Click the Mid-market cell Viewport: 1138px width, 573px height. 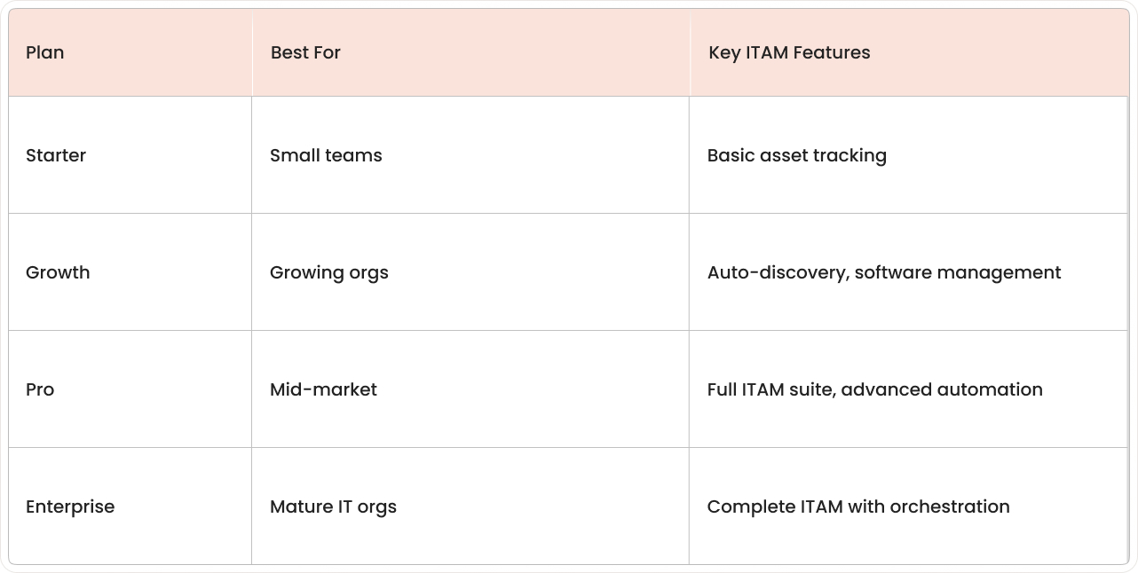470,389
